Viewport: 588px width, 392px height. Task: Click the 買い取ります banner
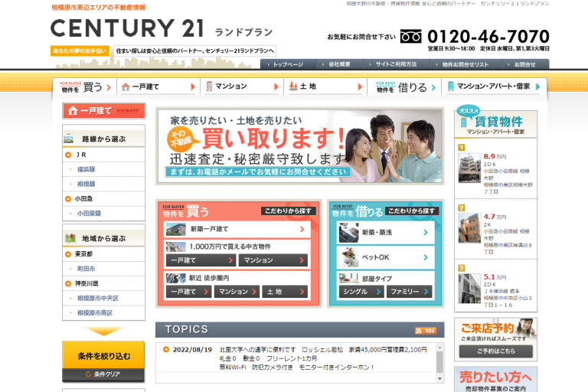point(300,146)
